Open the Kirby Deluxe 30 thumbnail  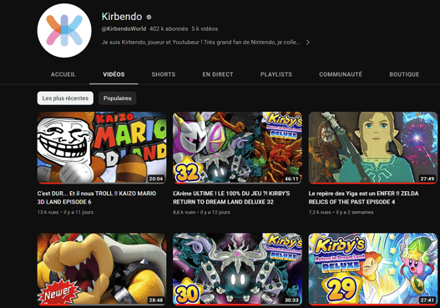pos(237,269)
